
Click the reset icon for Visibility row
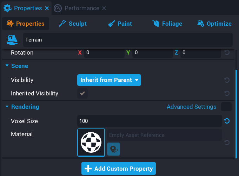coord(227,80)
